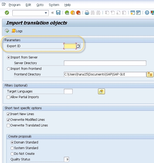154x163 pixels.
Task: Click the Create New Session icon
Action: (x=132, y=13)
